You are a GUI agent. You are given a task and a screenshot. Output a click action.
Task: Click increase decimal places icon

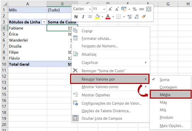(x=129, y=17)
